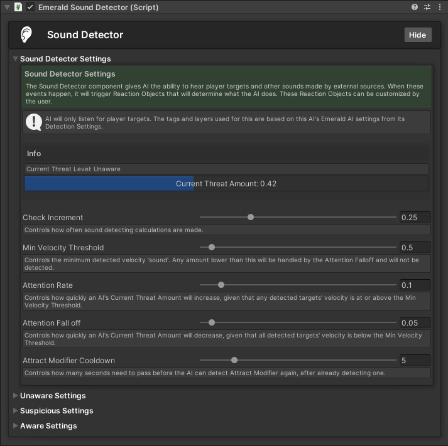Click the exclamation info bubble icon
This screenshot has width=448, height=446.
coord(33,122)
